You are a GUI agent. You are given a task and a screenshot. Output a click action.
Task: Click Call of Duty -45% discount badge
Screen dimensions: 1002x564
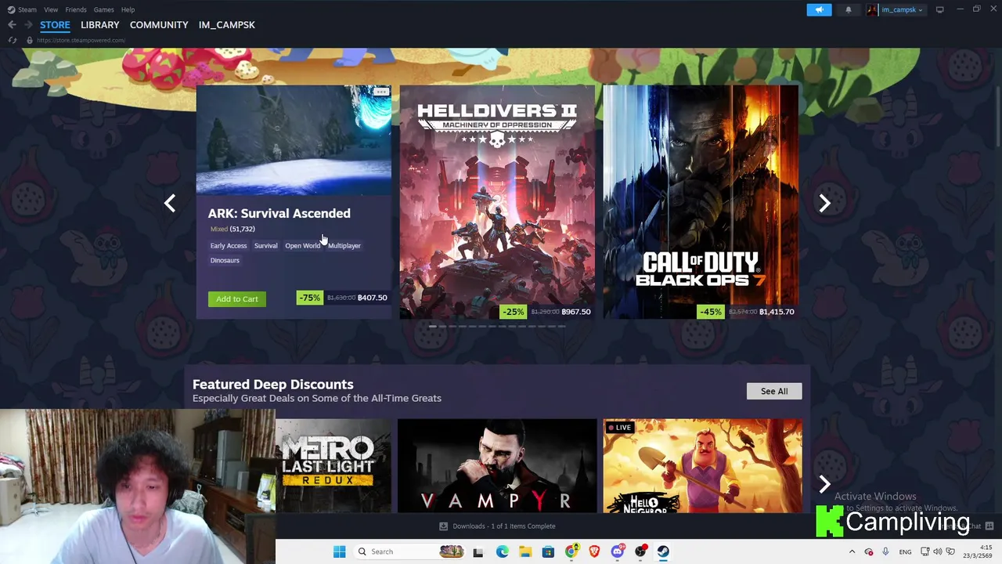711,312
